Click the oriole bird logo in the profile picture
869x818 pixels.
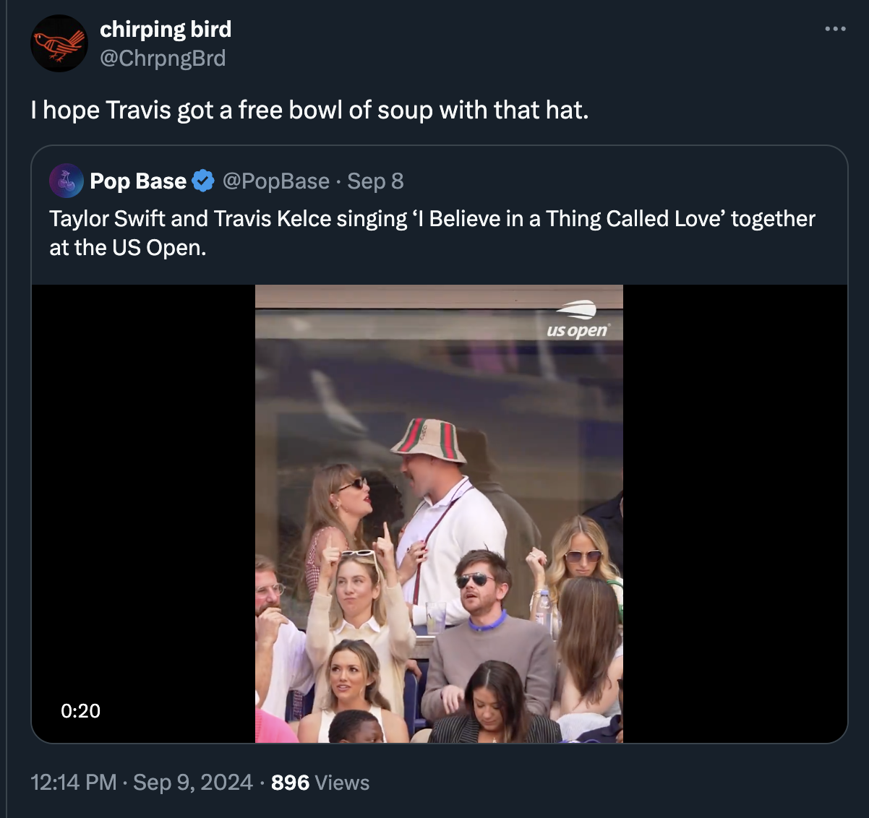click(59, 43)
